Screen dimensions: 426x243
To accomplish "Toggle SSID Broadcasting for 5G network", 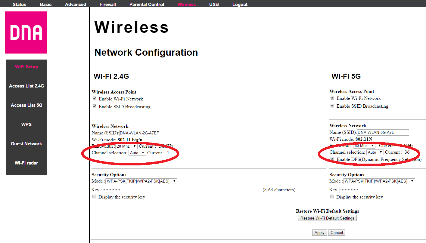I will [x=332, y=106].
